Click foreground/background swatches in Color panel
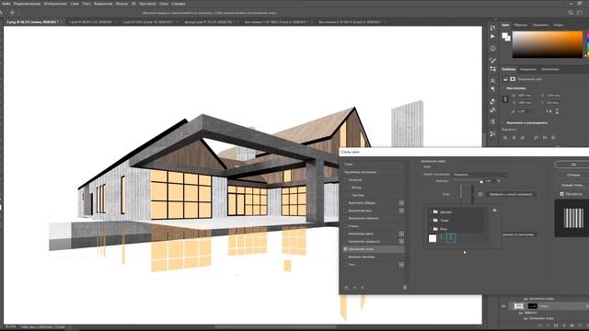 click(x=506, y=37)
